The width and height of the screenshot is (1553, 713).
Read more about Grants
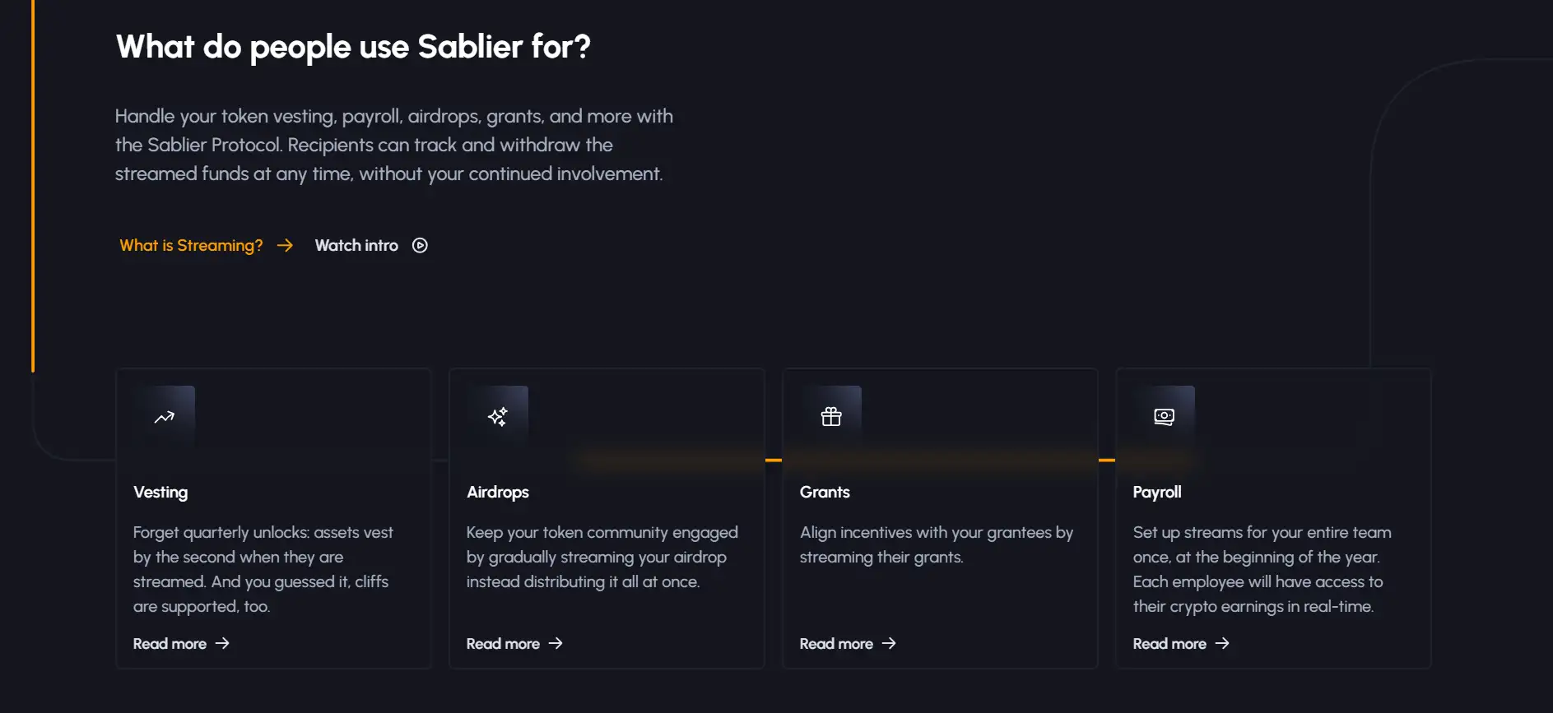point(836,644)
